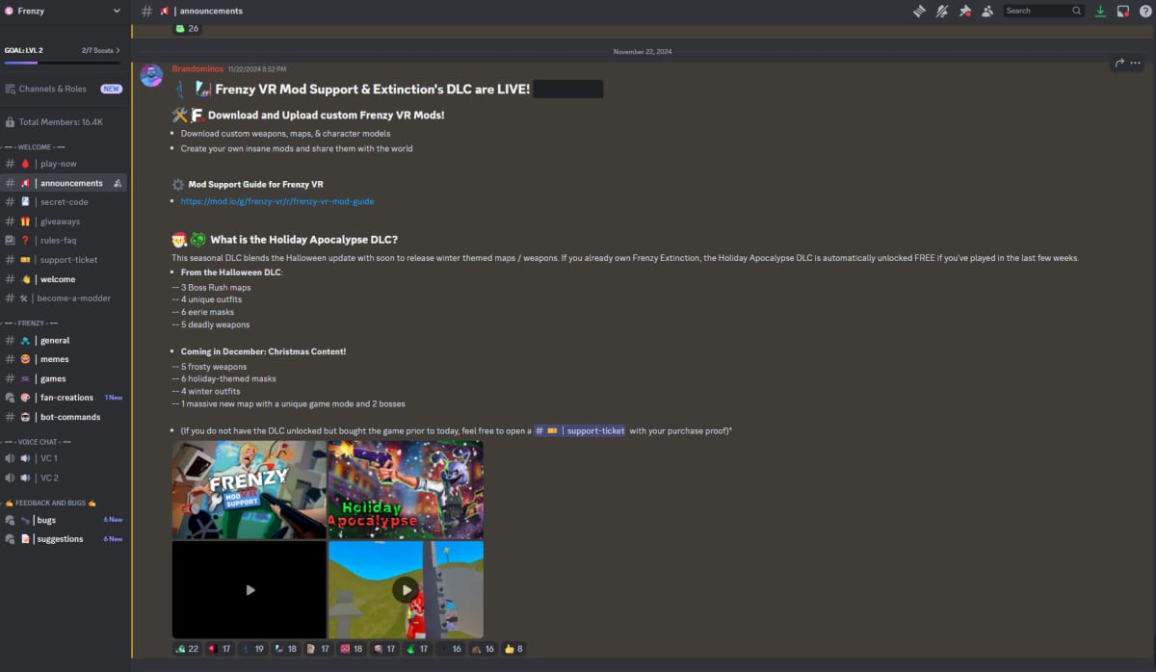Open the giveaways channel
Image resolution: width=1156 pixels, height=672 pixels.
[x=65, y=221]
